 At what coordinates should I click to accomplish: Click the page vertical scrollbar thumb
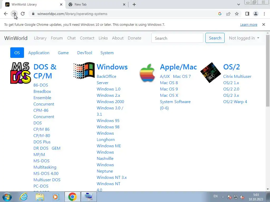268,70
